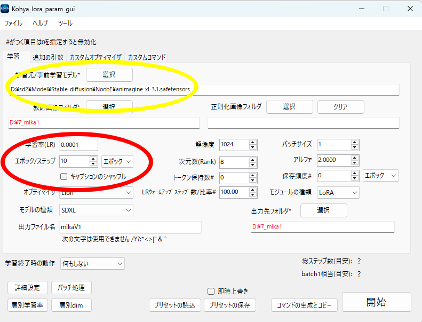Enable the caption shuffle checkbox
Viewport: 422px width, 322px height.
(63, 176)
